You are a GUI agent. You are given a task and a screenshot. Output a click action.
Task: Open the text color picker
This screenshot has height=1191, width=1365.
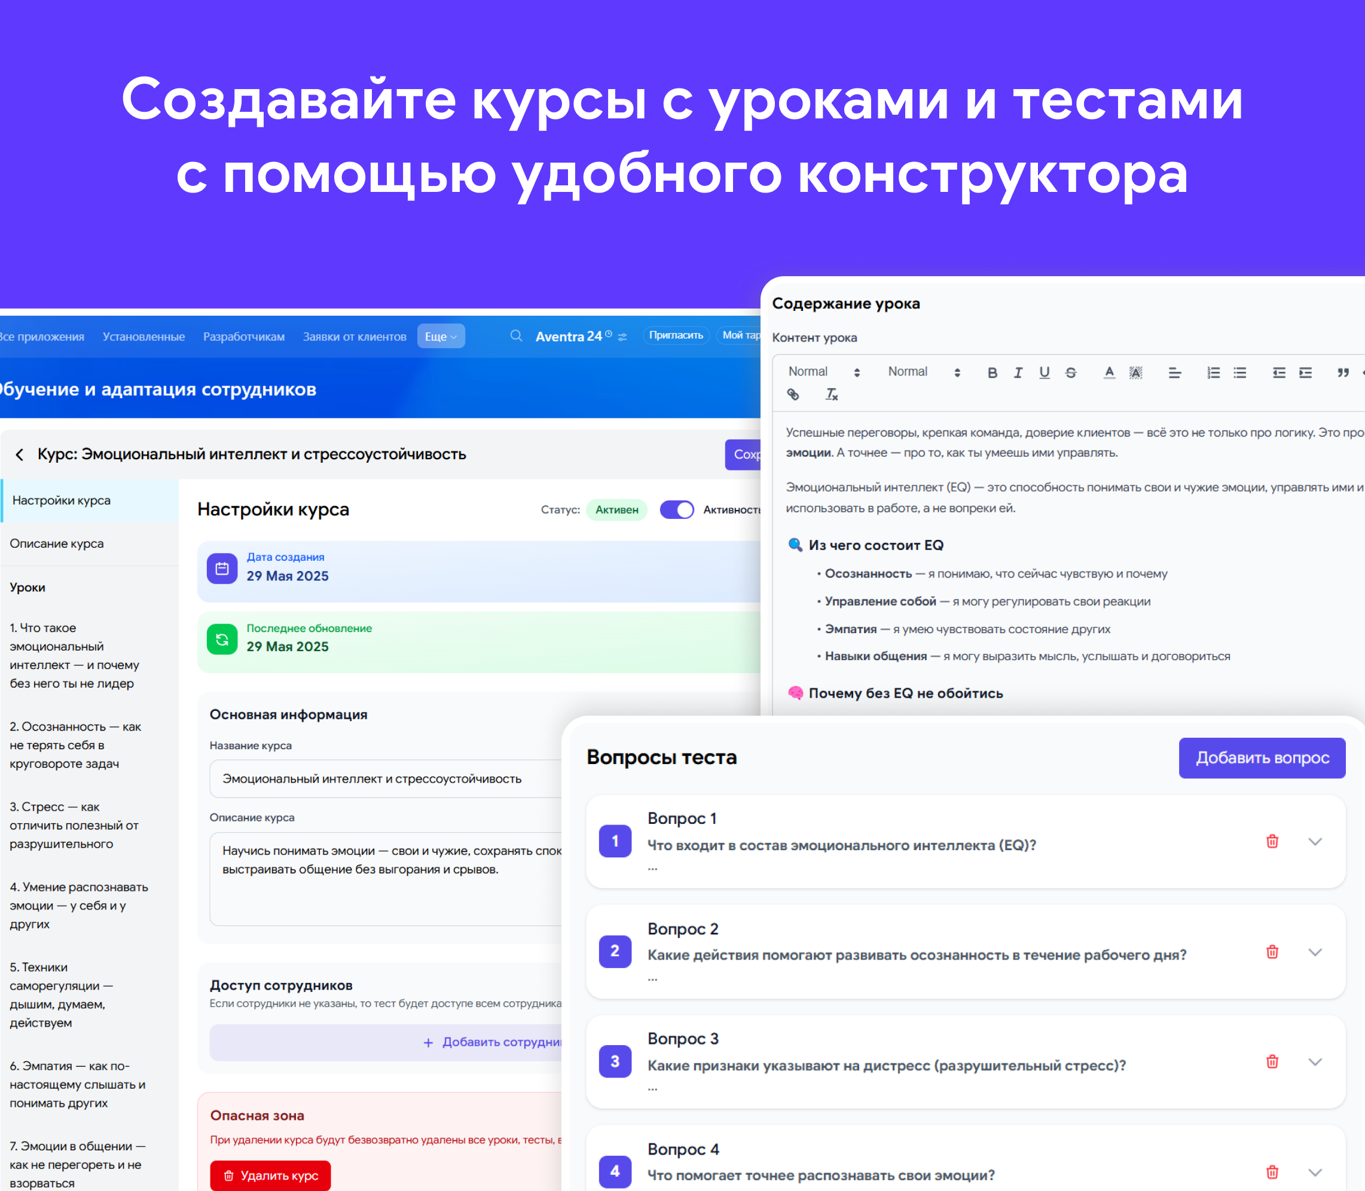coord(1109,373)
